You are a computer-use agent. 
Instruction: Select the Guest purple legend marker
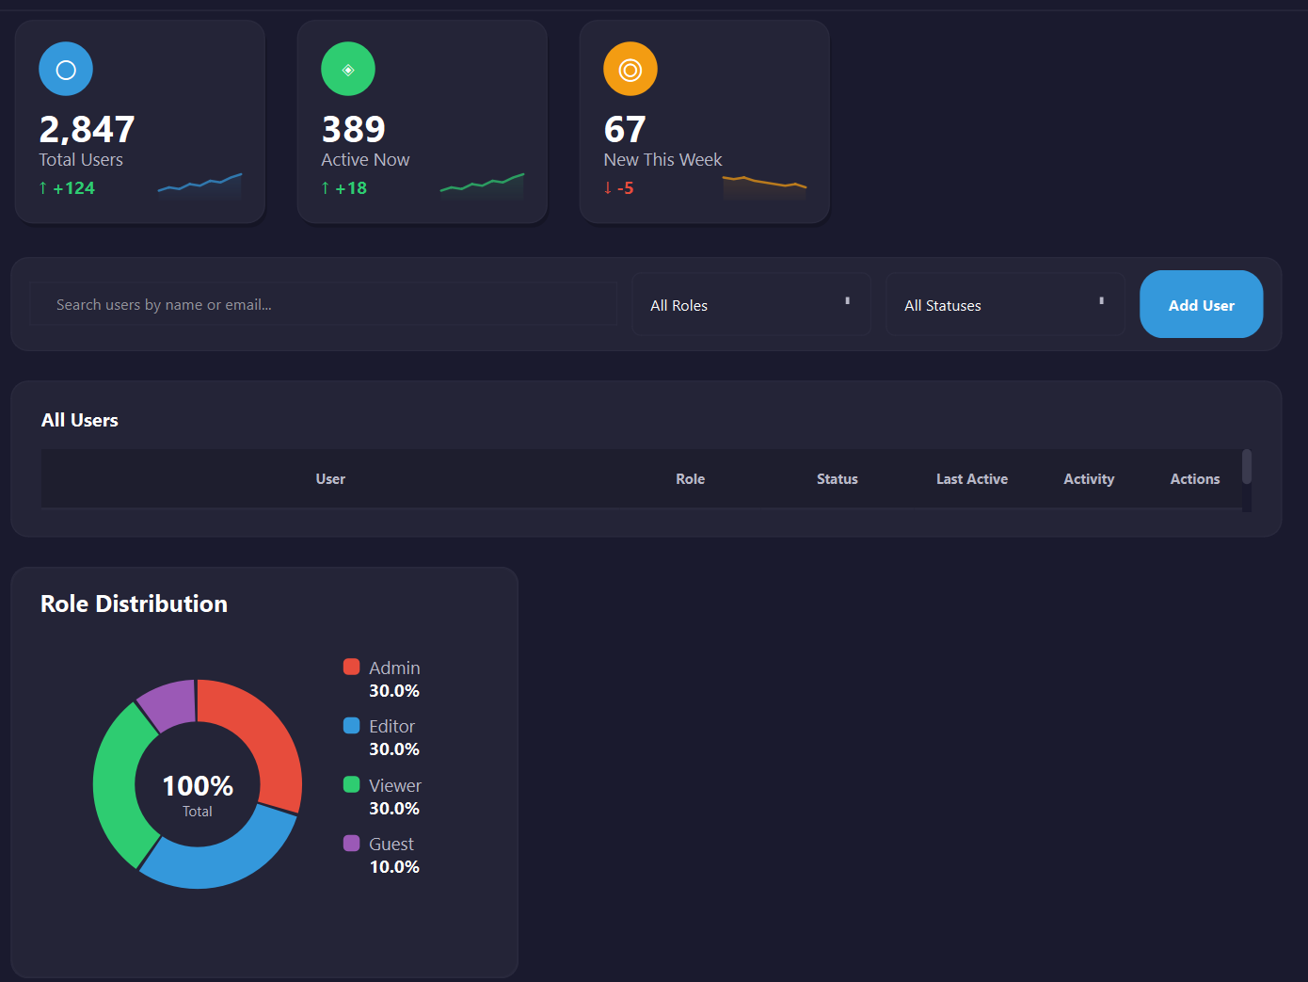[351, 843]
